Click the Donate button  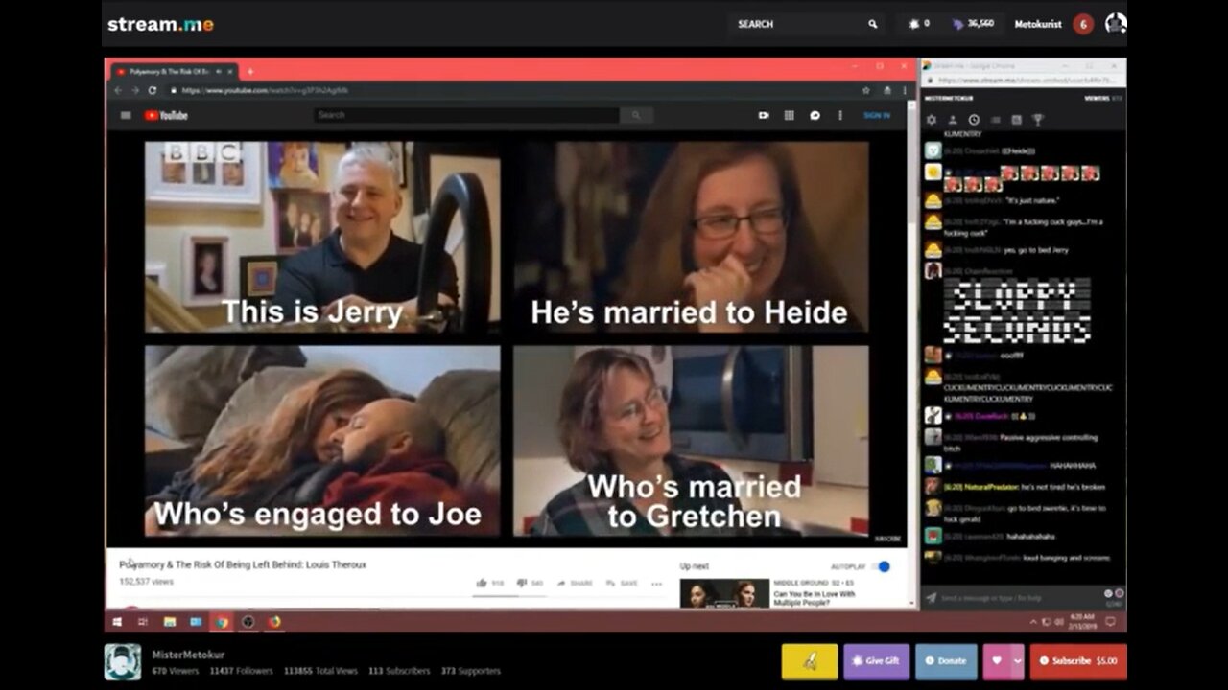point(946,661)
